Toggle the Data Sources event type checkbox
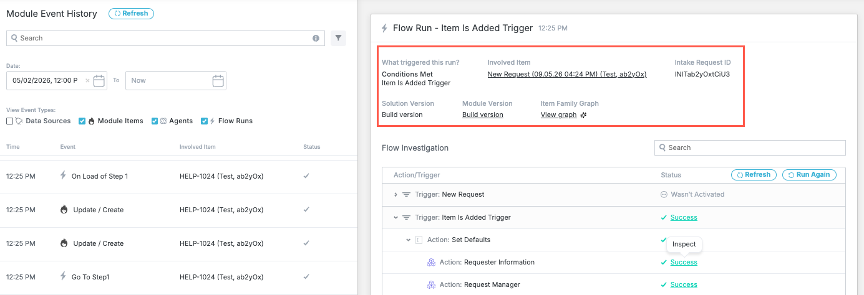This screenshot has width=864, height=295. pyautogui.click(x=9, y=121)
